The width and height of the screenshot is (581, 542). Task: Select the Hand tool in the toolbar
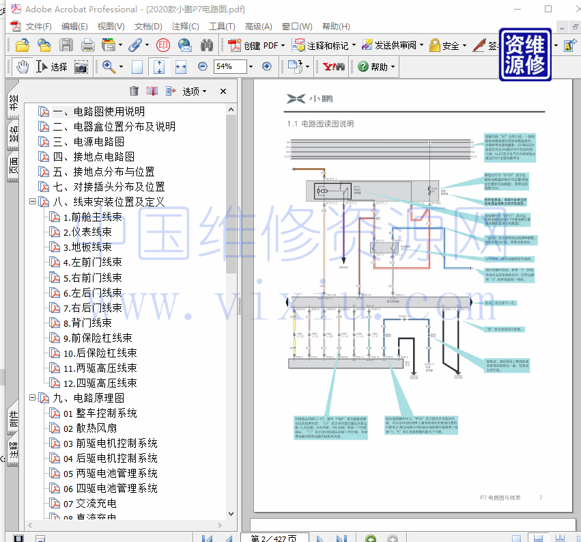pyautogui.click(x=23, y=67)
